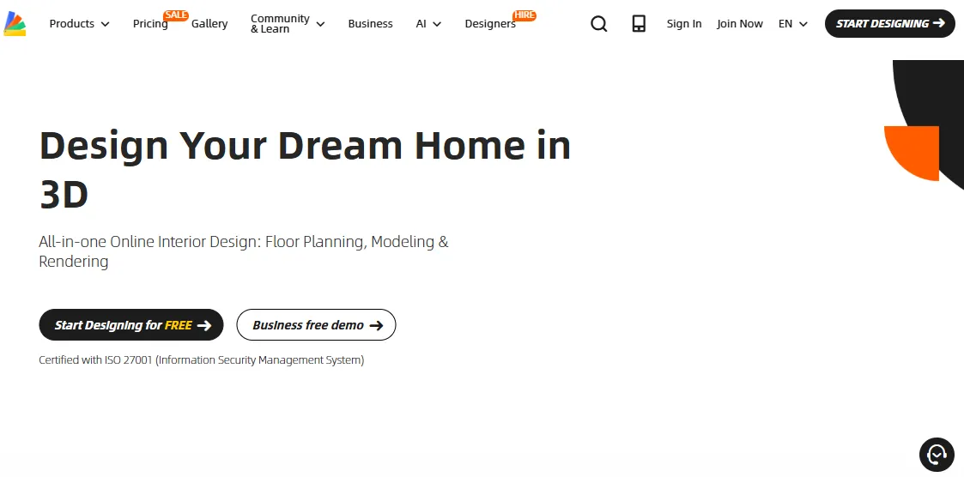The height and width of the screenshot is (477, 964).
Task: Click the orange SALE badge on Pricing
Action: tap(176, 15)
